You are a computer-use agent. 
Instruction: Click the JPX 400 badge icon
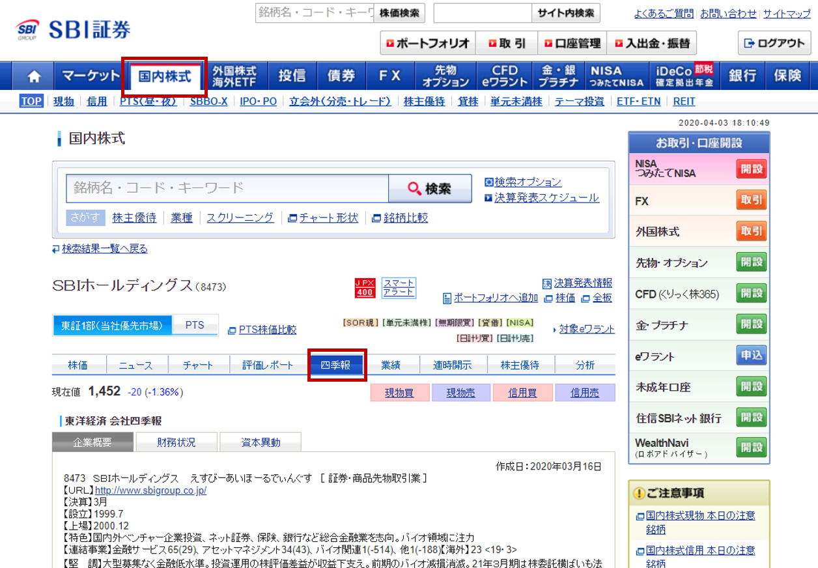365,288
